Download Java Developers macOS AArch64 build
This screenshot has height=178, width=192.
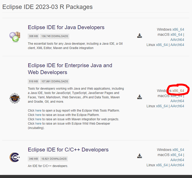(177, 40)
